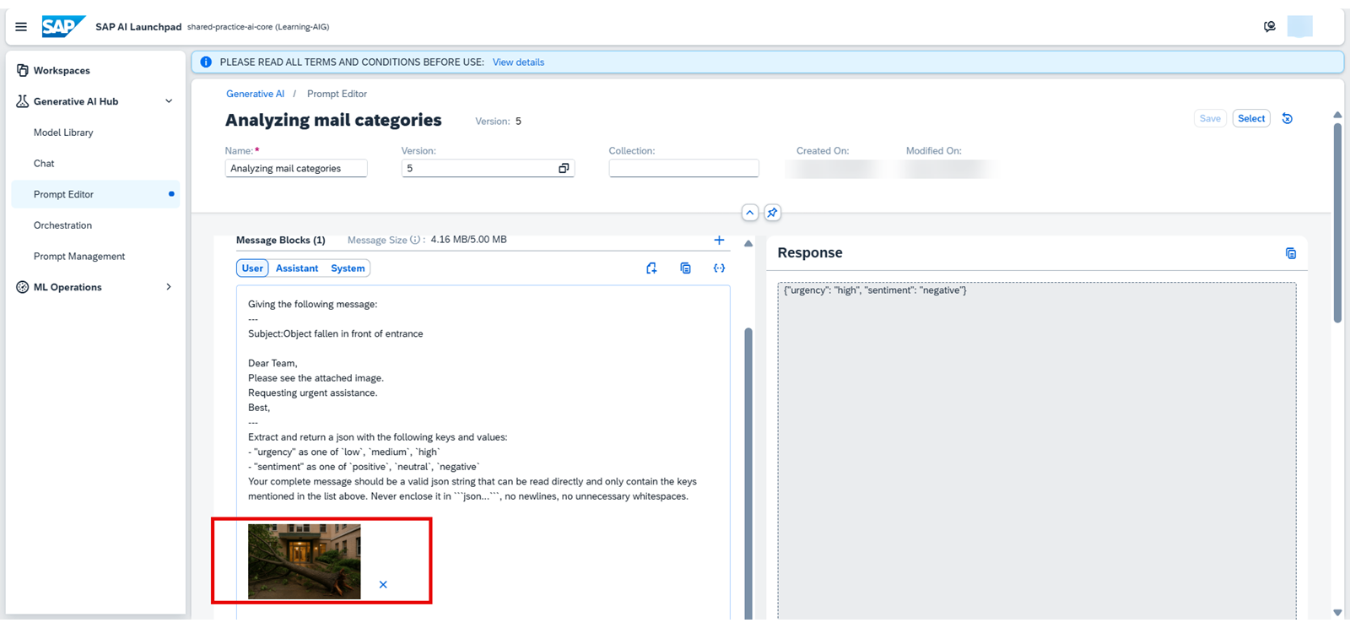Copy the message block content

pos(685,268)
